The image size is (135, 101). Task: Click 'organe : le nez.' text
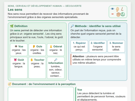point(55,52)
